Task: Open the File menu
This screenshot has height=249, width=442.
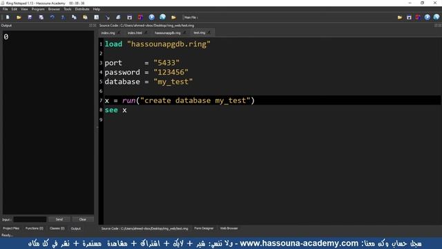Action: [x=5, y=9]
